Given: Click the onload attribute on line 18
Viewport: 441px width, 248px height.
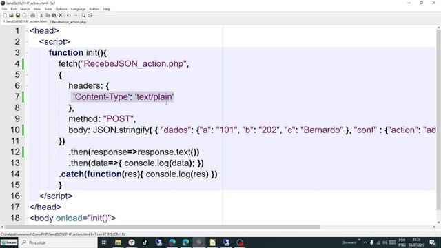Looking at the screenshot, I should [x=69, y=218].
